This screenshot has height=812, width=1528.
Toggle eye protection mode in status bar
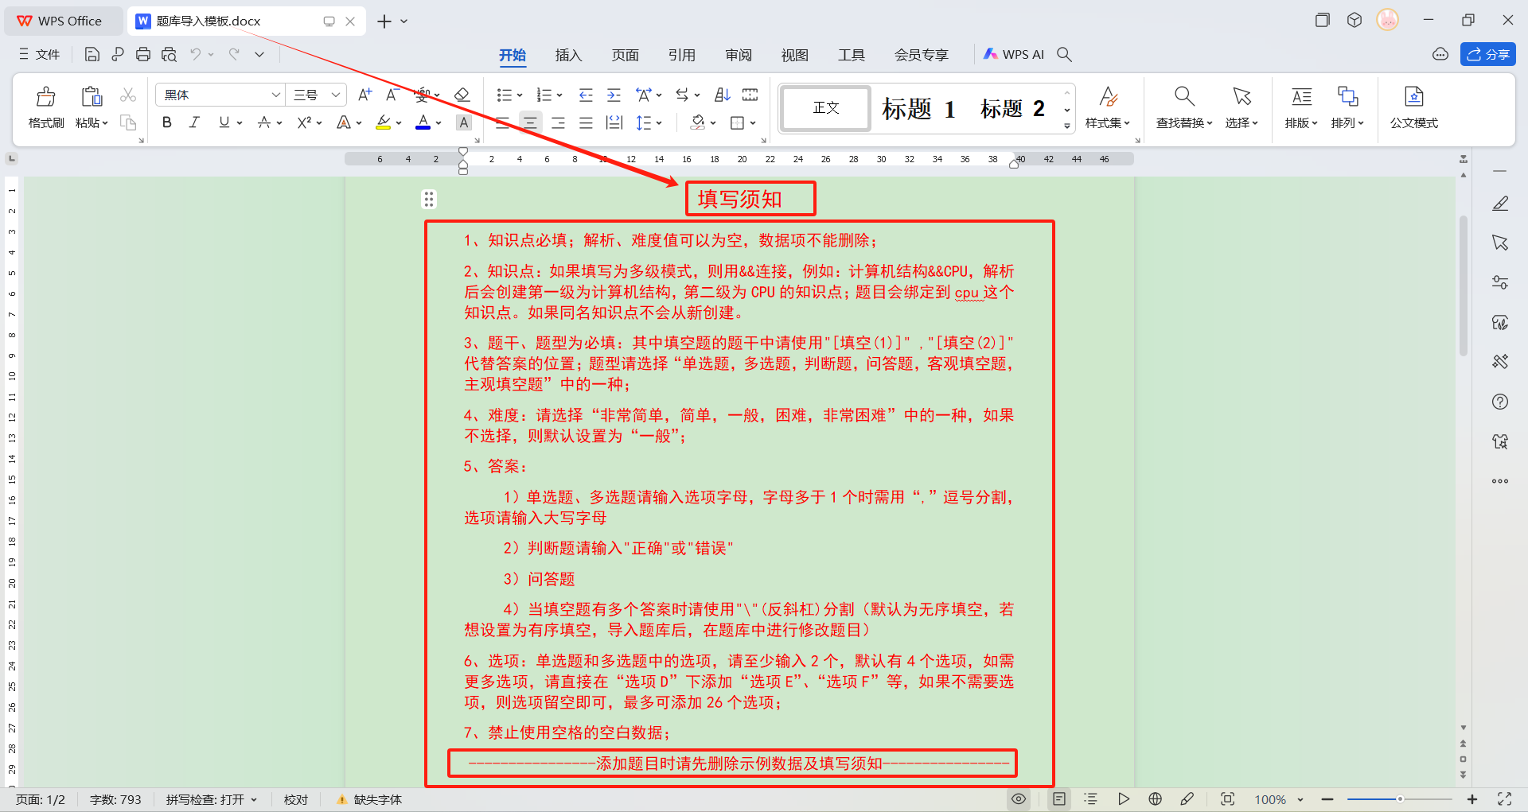click(1019, 799)
